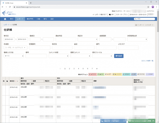
Task: Select the browser tab titled 仕訳帳
Action: coord(15,3)
